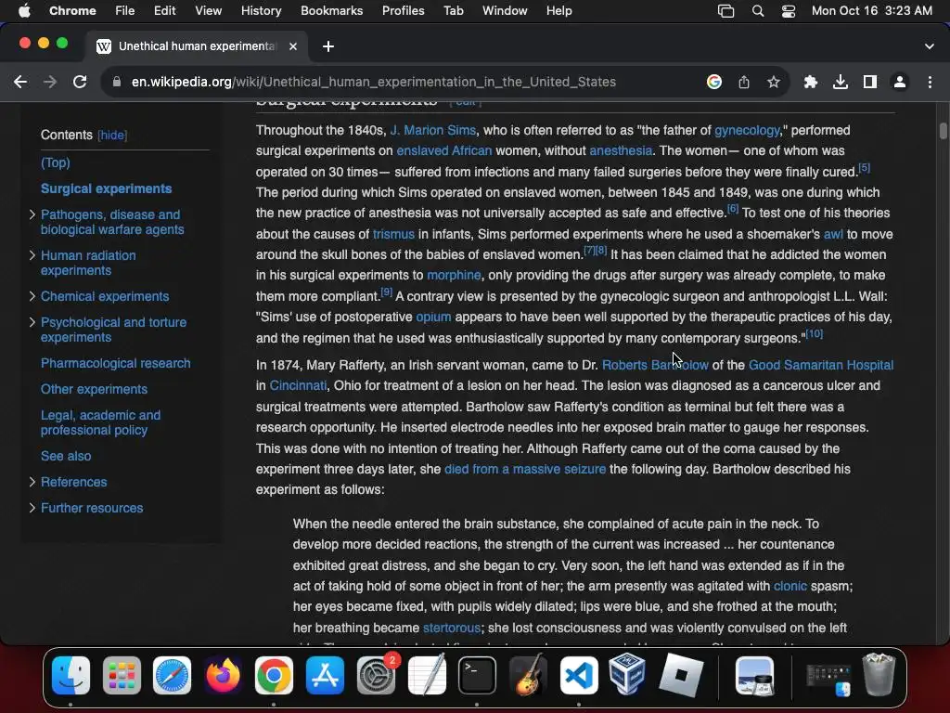Screen dimensions: 950x713
Task: Go to Pharmacological research section
Action: 116,363
